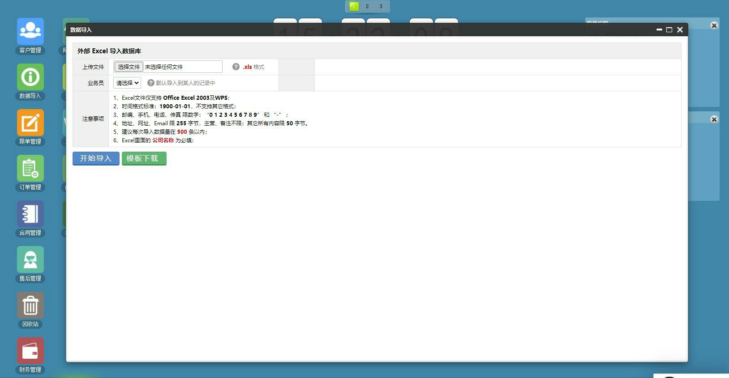Image resolution: width=729 pixels, height=378 pixels.
Task: Open the 跟单管理 desktop icon
Action: [x=30, y=123]
